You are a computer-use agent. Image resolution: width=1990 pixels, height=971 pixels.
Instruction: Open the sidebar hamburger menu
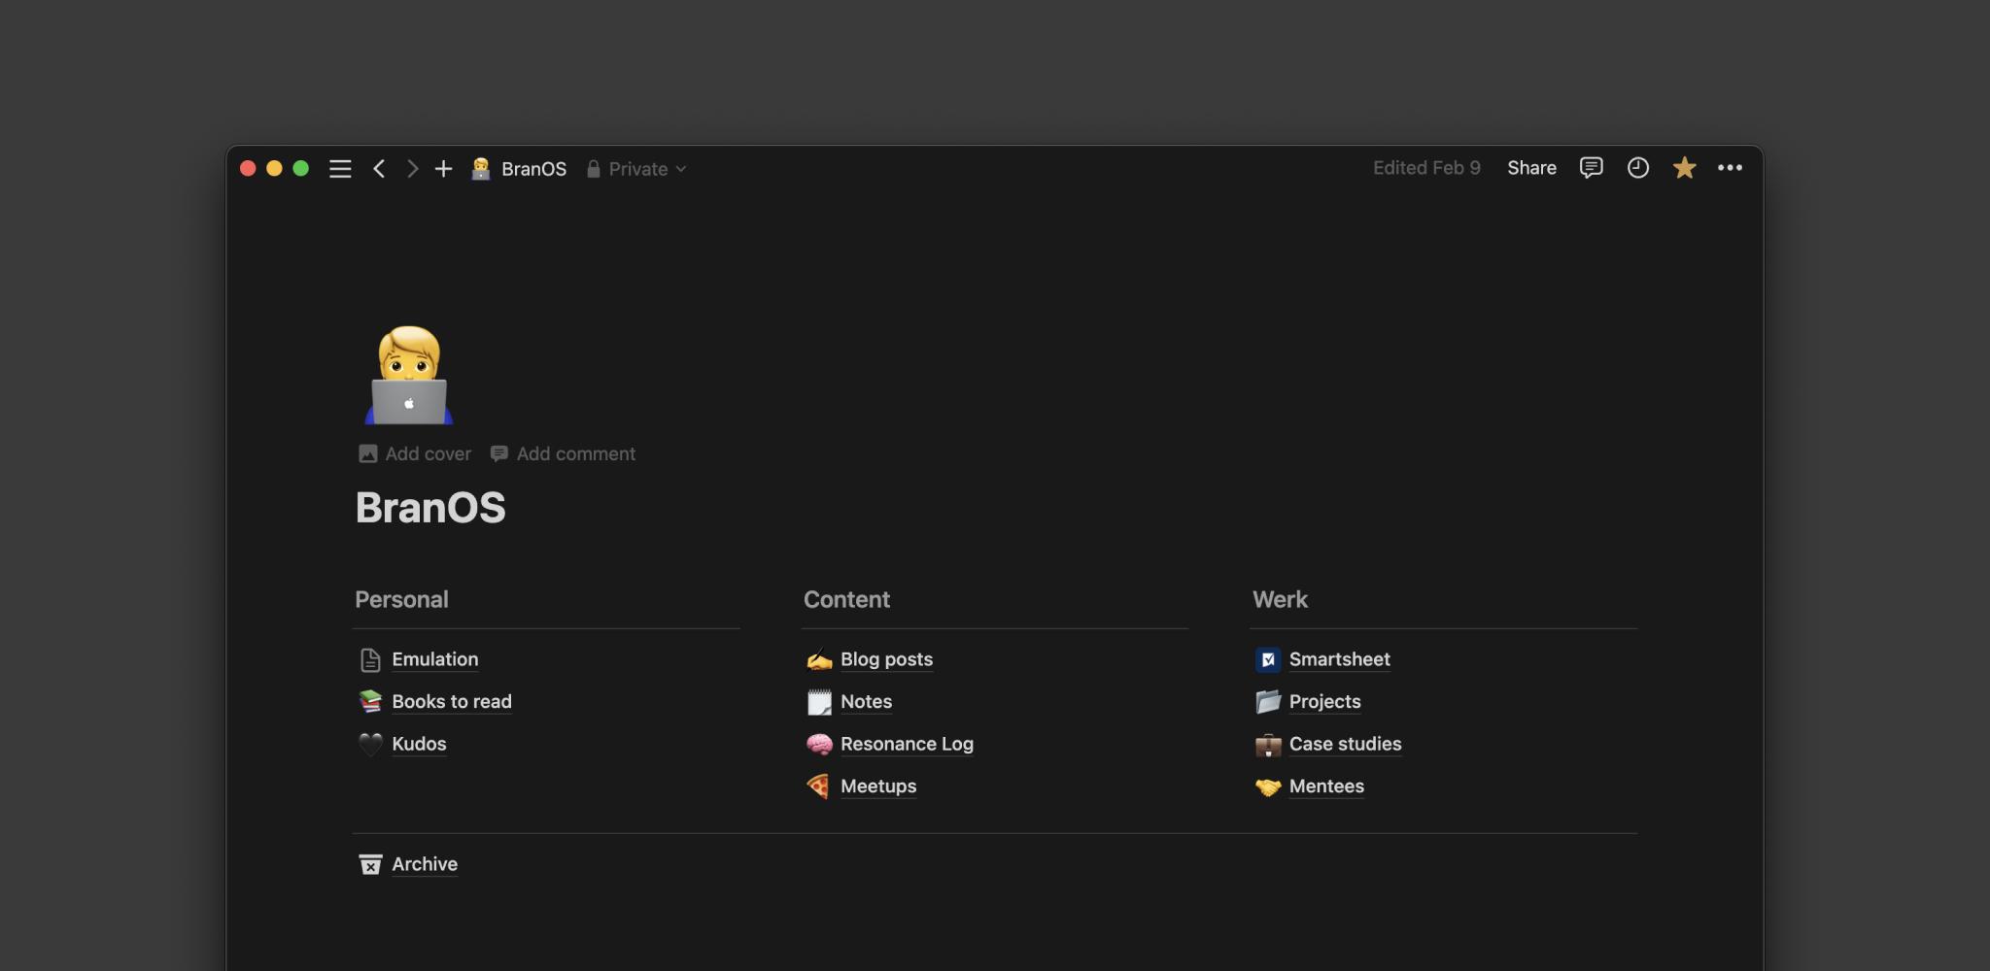(340, 169)
